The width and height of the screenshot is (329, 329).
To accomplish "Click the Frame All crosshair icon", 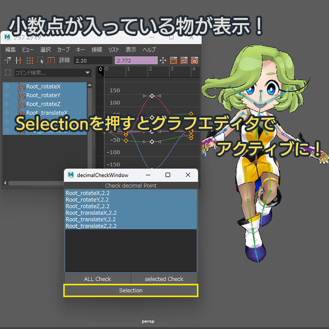I will (x=163, y=60).
